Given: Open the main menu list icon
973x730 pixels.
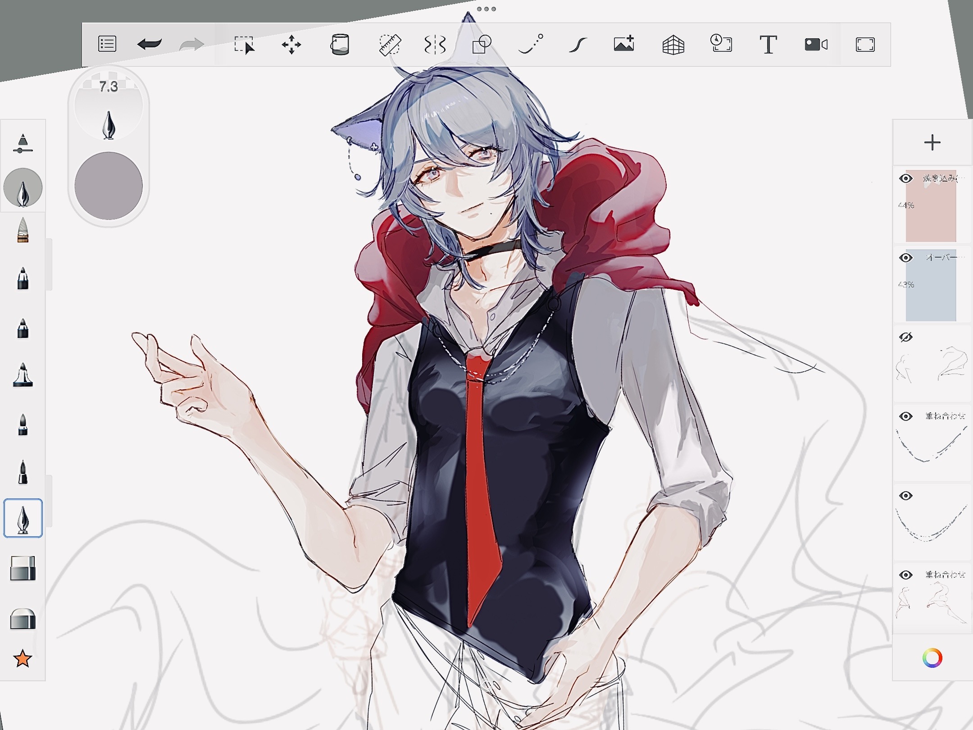Looking at the screenshot, I should pos(107,44).
